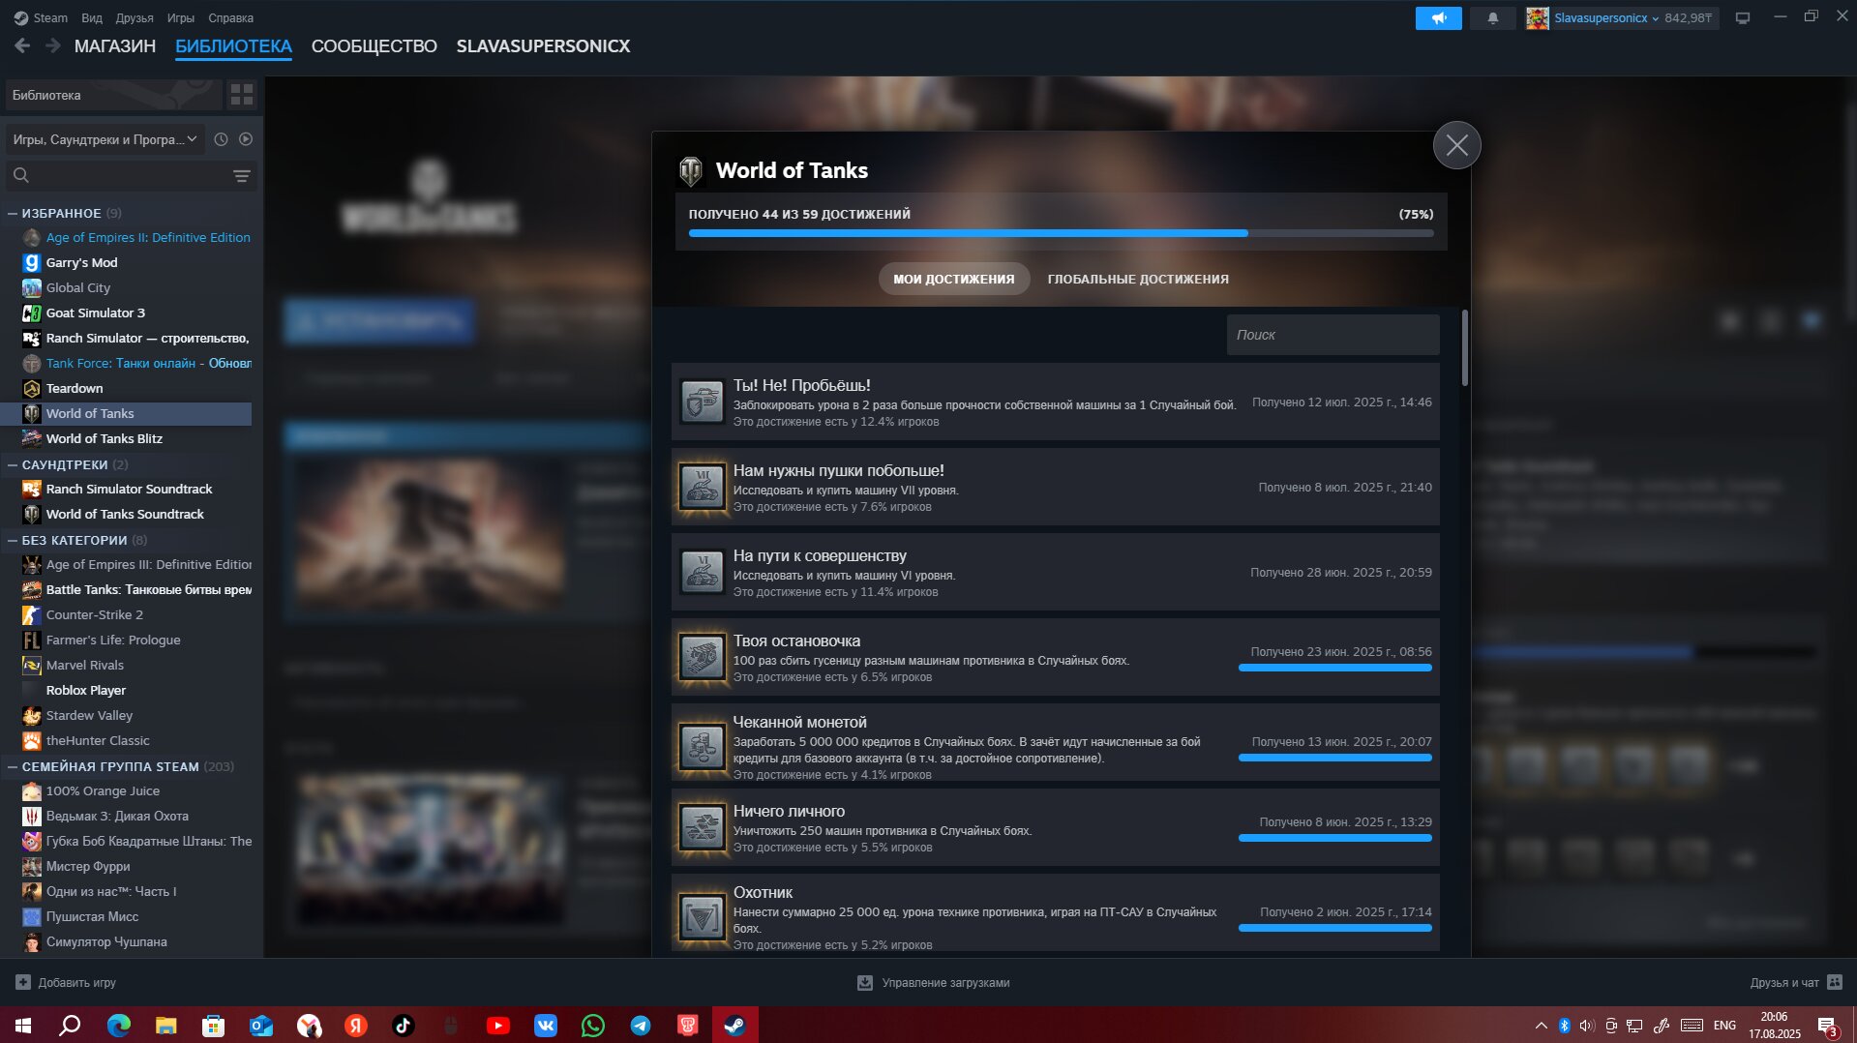This screenshot has height=1043, width=1857.
Task: Select the МОИ ДОСТИЖЕНИЯ tab
Action: (x=953, y=279)
